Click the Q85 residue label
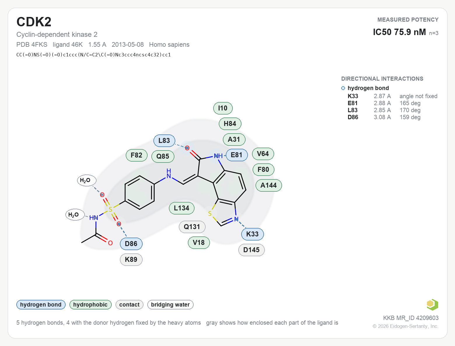 point(163,156)
